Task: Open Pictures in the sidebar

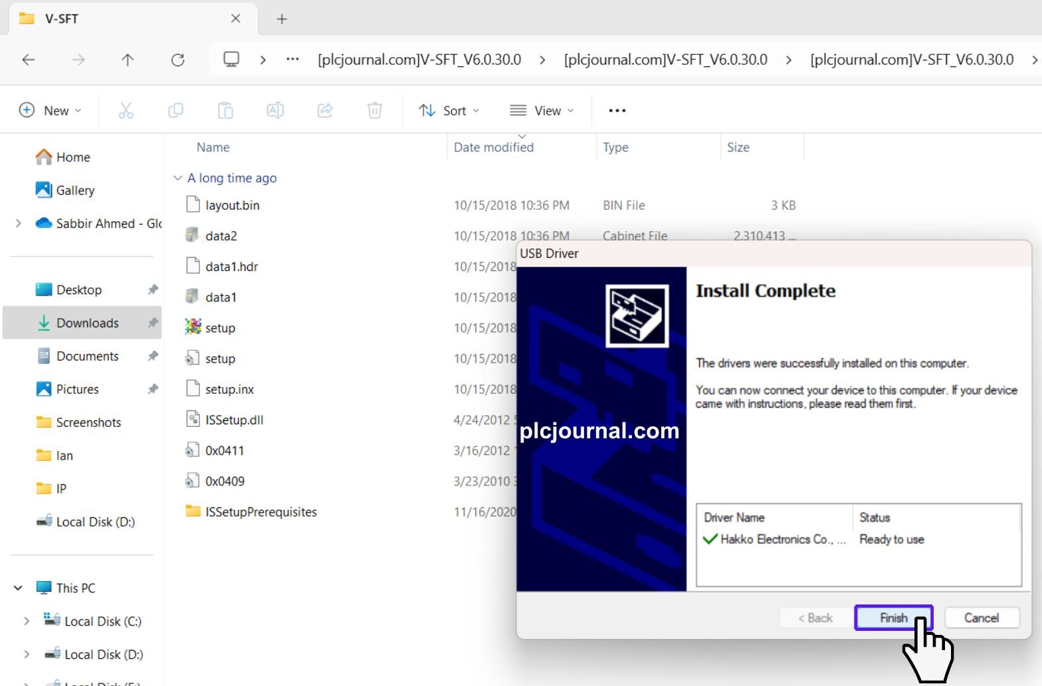Action: click(77, 390)
